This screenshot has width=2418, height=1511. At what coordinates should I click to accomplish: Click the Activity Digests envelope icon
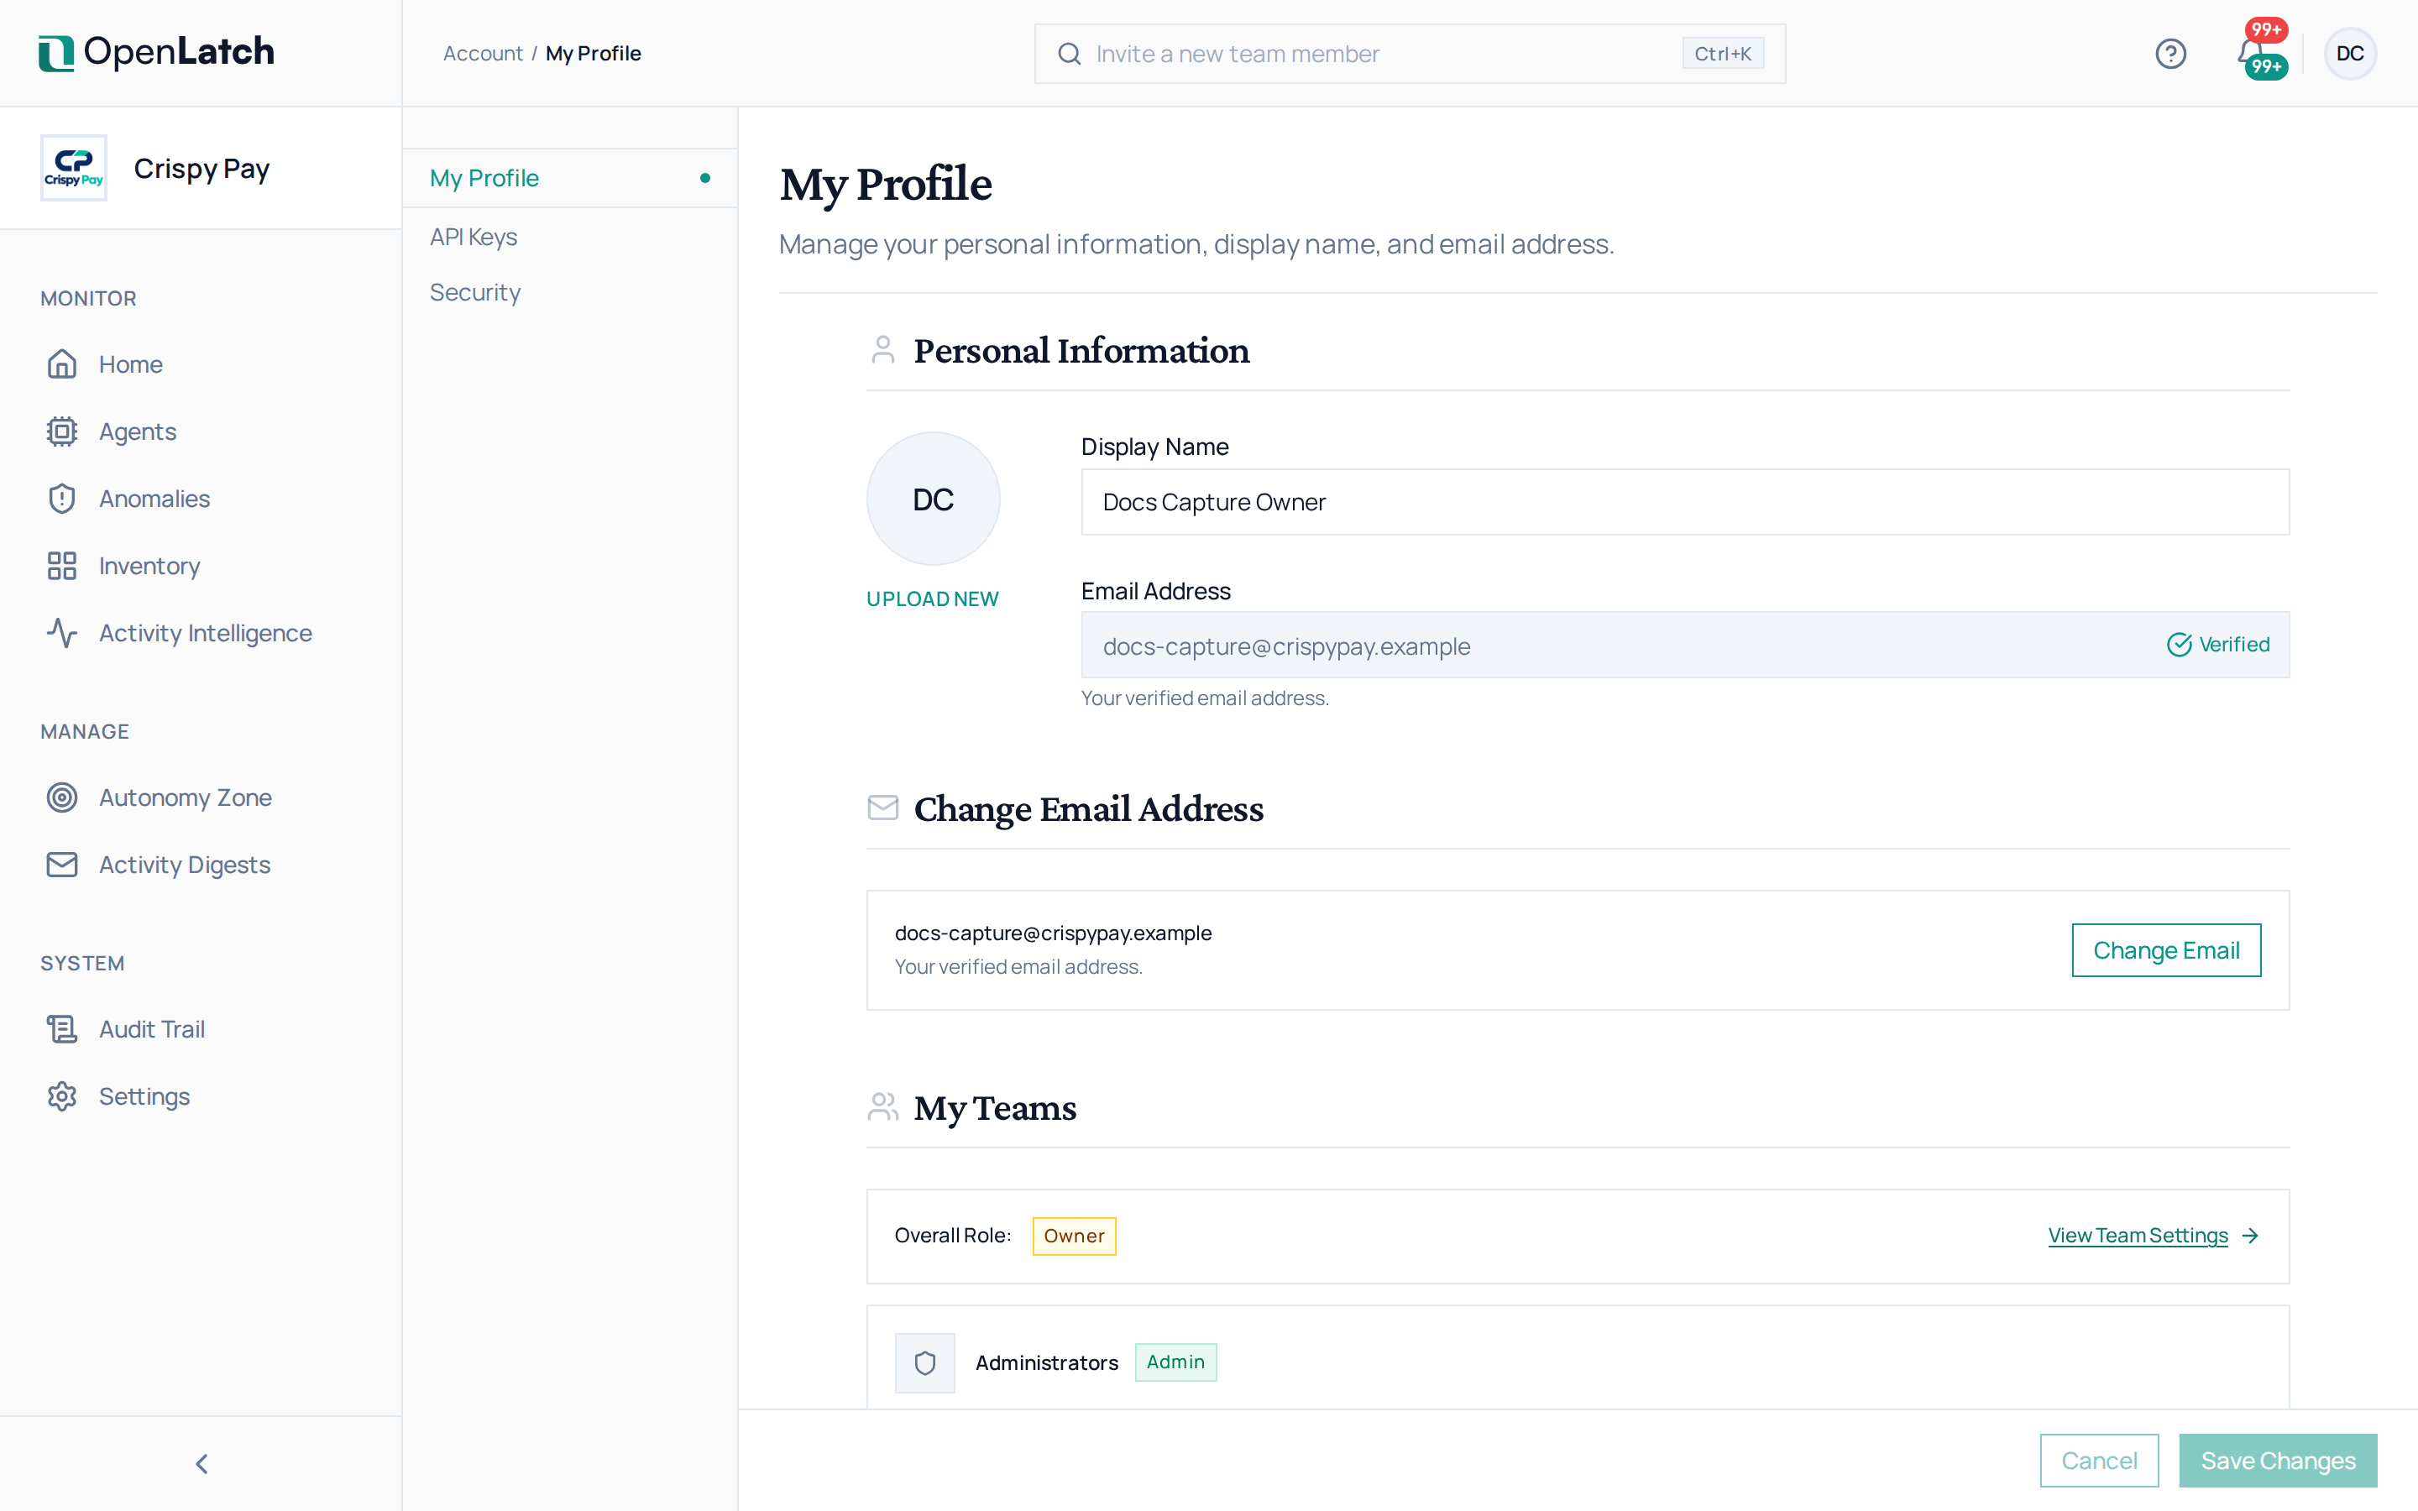coord(62,865)
